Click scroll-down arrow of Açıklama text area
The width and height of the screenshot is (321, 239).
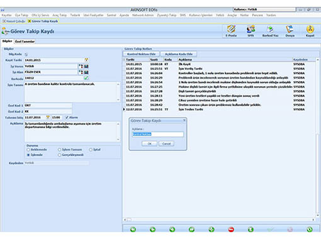118,140
